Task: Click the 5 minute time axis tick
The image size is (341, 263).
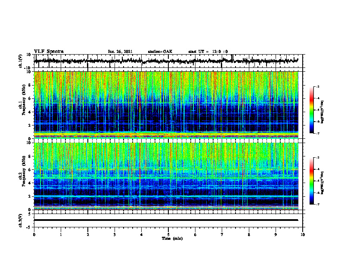Action: [x=168, y=235]
